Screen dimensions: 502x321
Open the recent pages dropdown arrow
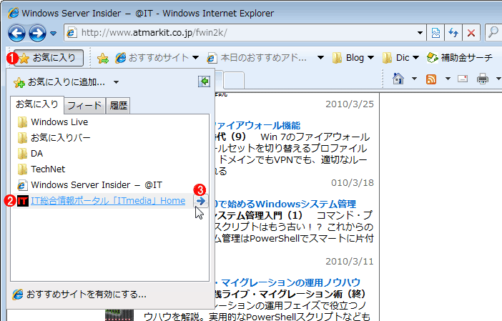[54, 34]
